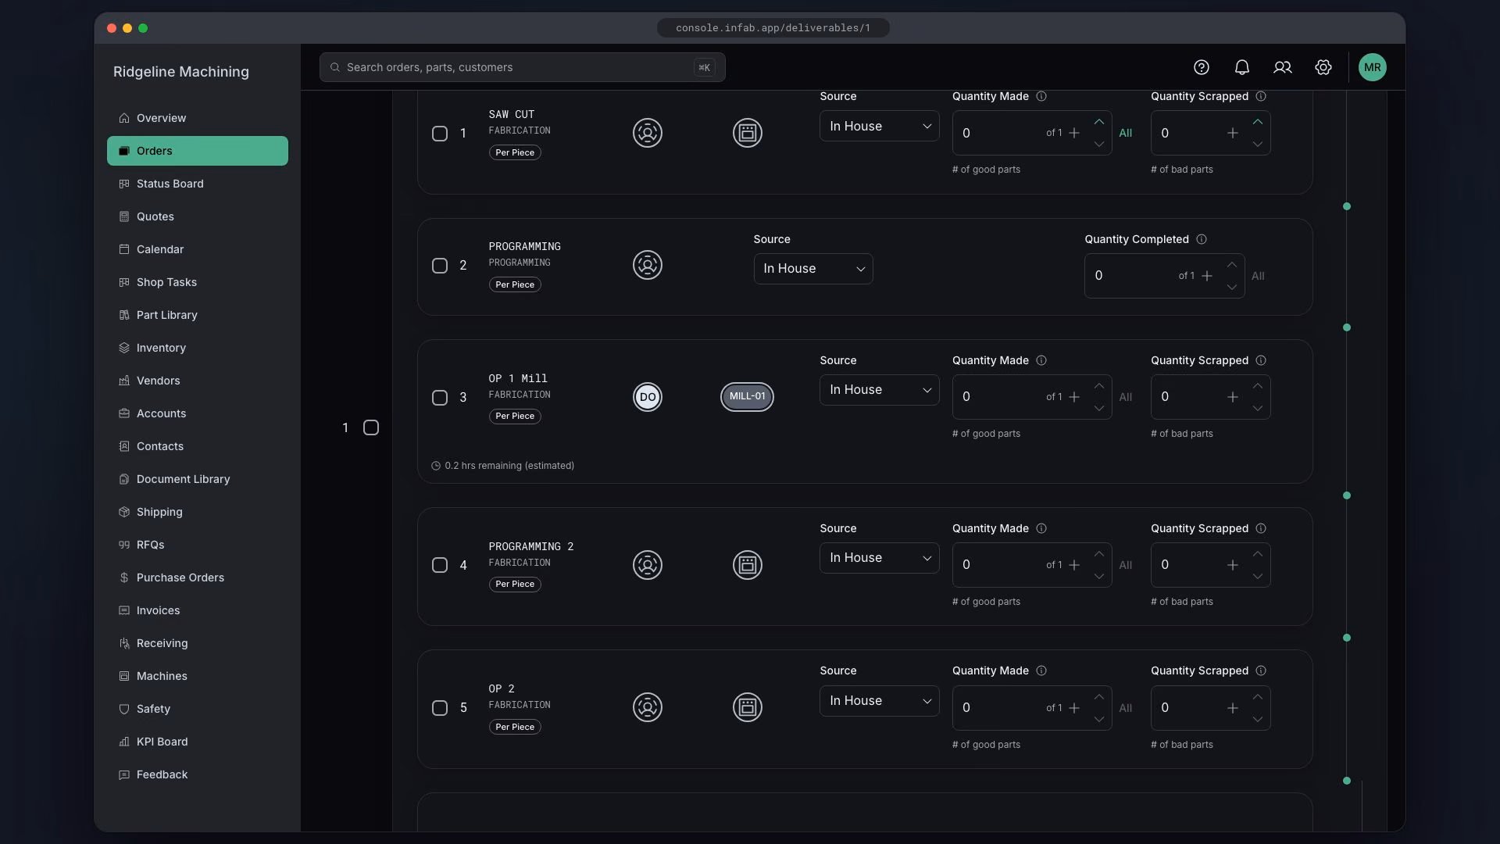1500x844 pixels.
Task: Assign machine for SAW CUT step
Action: [748, 133]
